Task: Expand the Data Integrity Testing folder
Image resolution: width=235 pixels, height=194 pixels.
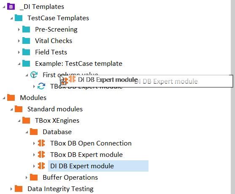Action: tap(11, 189)
